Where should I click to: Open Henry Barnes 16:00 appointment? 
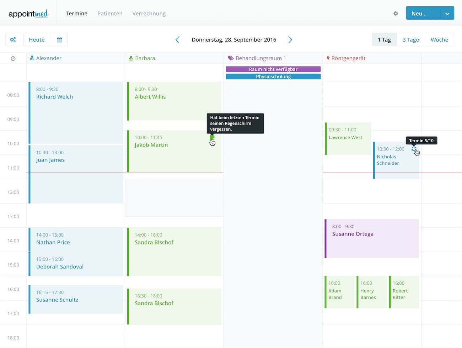[x=372, y=292]
